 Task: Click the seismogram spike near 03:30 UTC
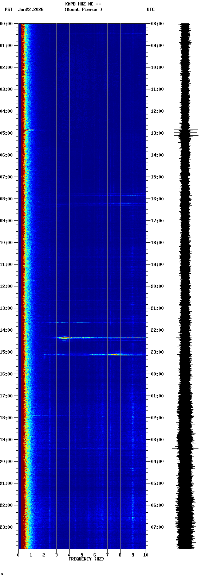[185, 448]
